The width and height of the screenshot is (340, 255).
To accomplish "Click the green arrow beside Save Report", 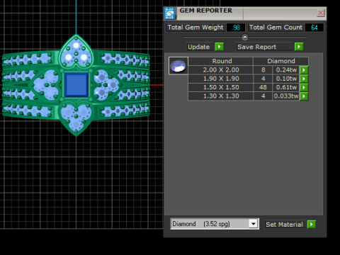I will pos(299,47).
